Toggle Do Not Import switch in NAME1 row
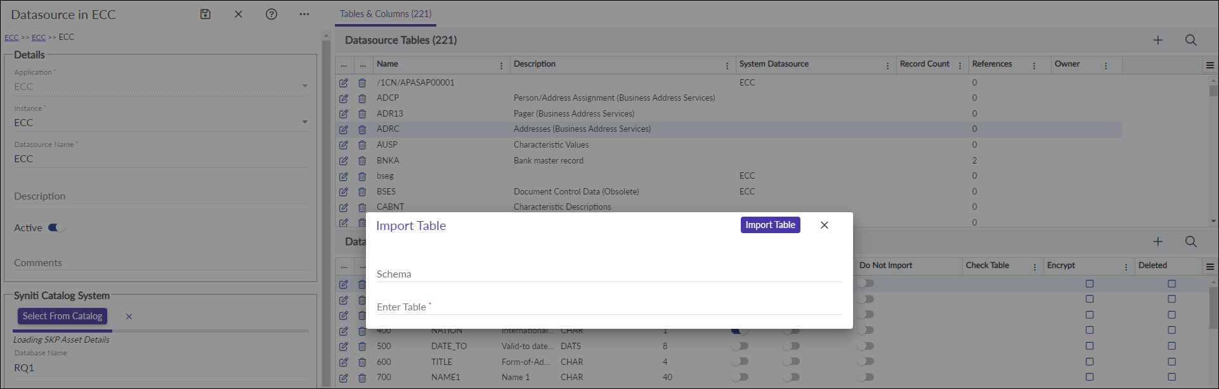Viewport: 1219px width, 389px height. 866,377
